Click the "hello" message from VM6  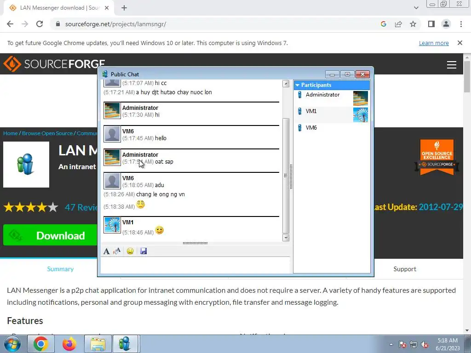click(161, 138)
